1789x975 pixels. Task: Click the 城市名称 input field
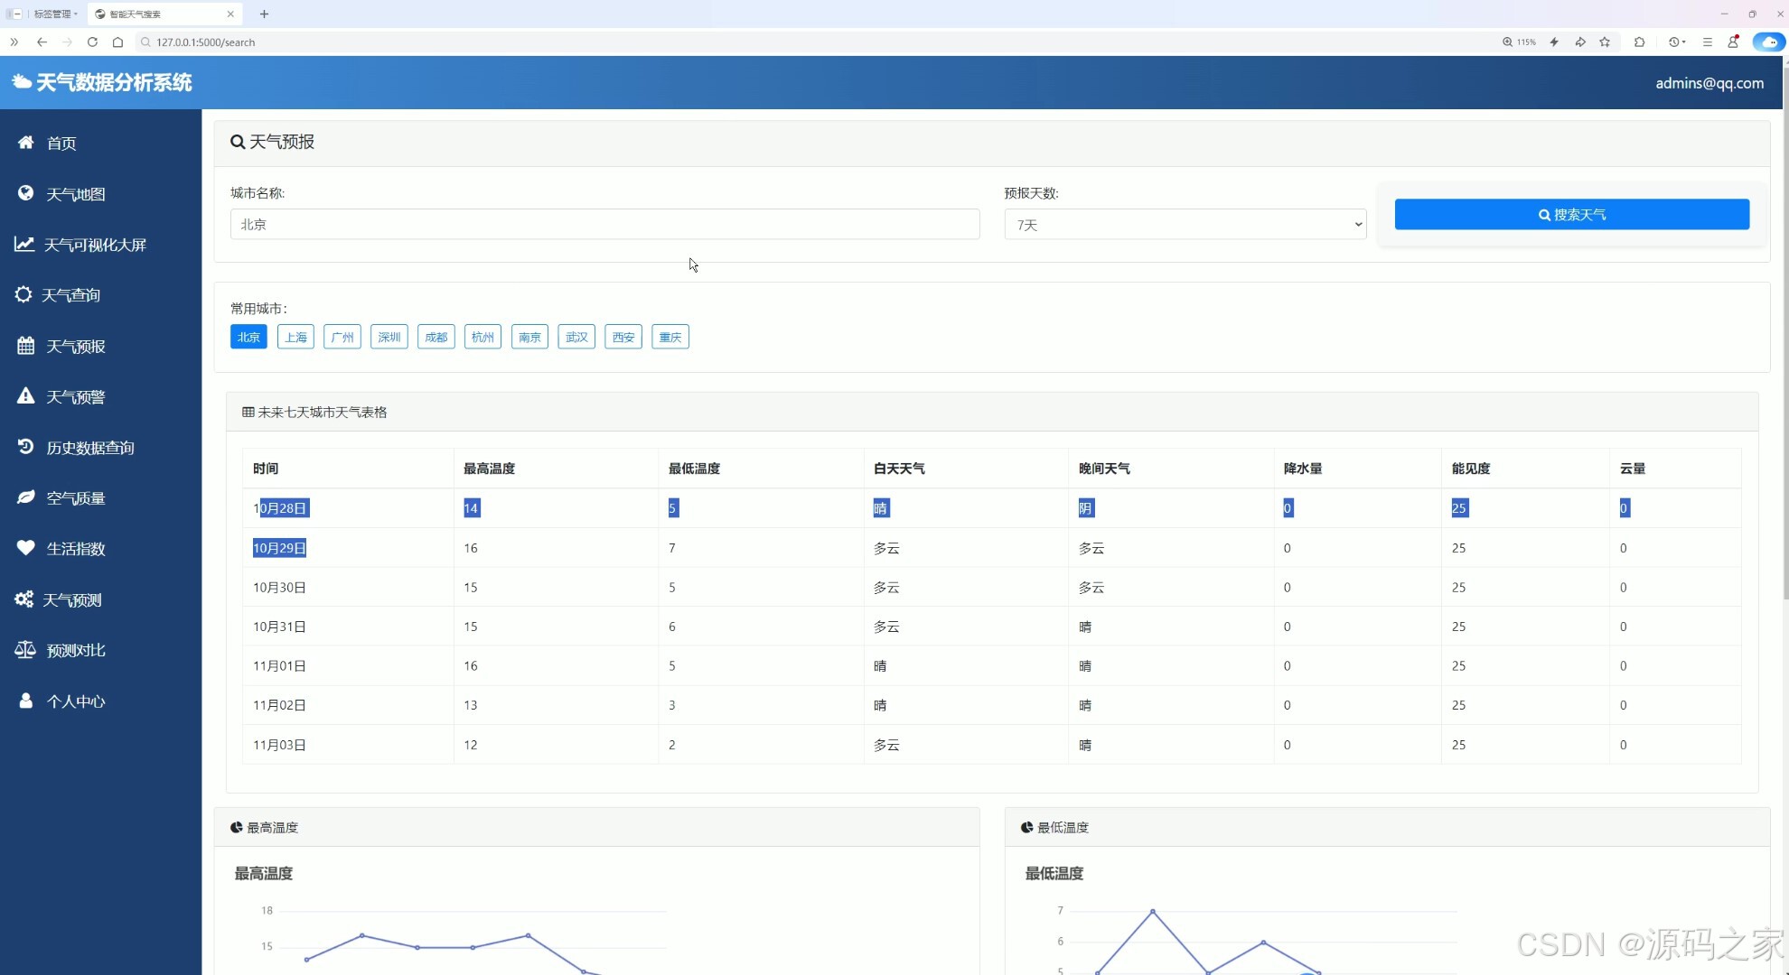click(x=604, y=225)
